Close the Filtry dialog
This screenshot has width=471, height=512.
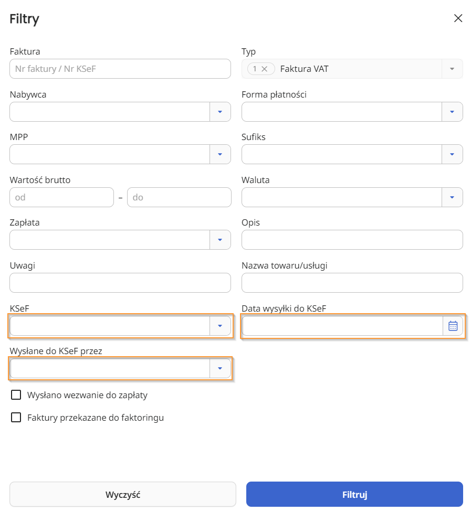click(458, 18)
